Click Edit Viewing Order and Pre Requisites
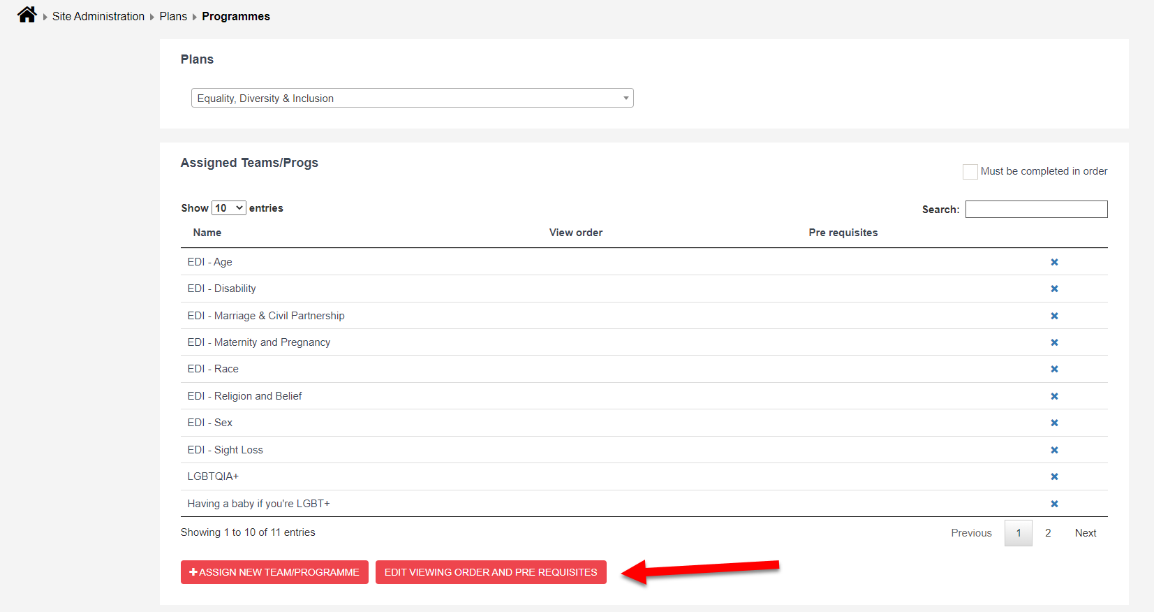The height and width of the screenshot is (612, 1154). (491, 572)
